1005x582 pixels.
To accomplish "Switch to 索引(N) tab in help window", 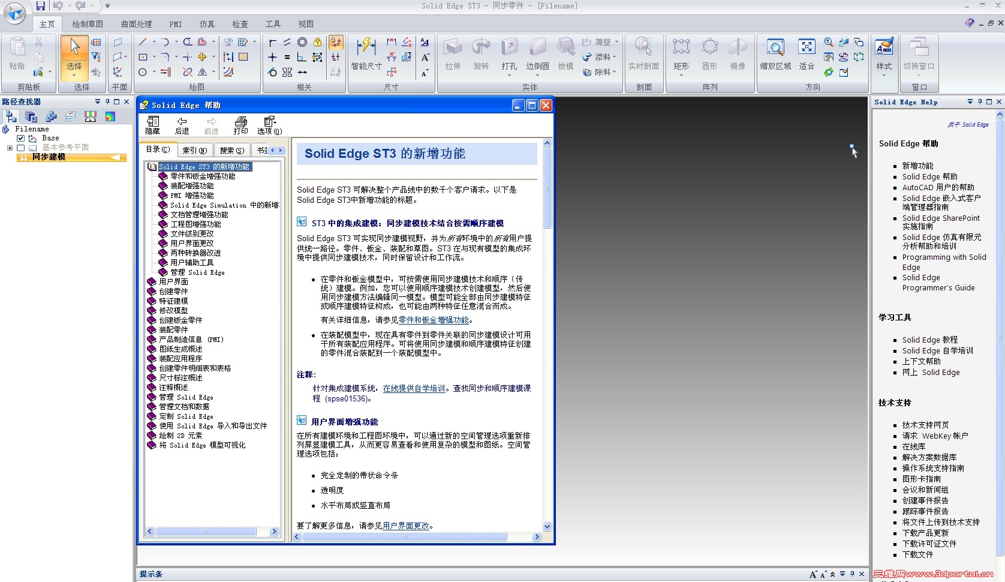I will tap(195, 150).
